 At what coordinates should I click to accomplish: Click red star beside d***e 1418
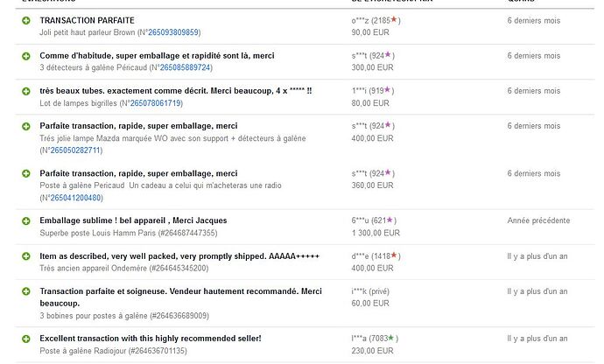coord(394,255)
